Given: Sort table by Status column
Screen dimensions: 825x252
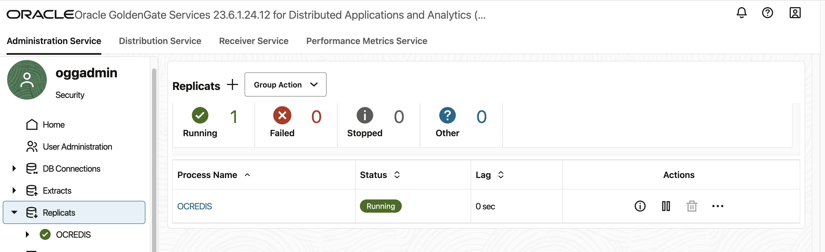Looking at the screenshot, I should click(x=397, y=175).
